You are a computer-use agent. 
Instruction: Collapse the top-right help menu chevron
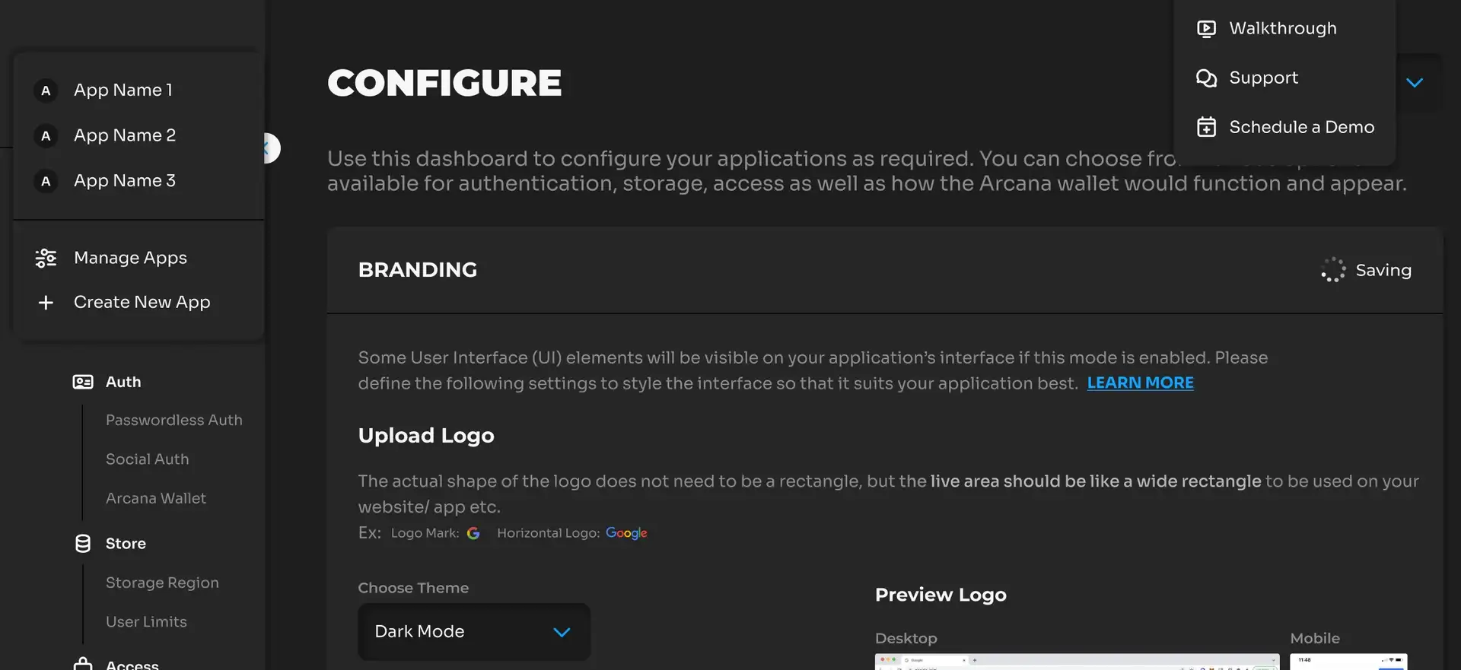pos(1415,83)
